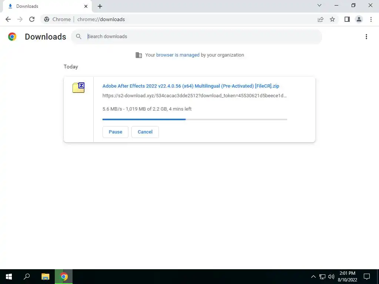Open the Windows Start menu
The height and width of the screenshot is (284, 379).
coord(9,277)
